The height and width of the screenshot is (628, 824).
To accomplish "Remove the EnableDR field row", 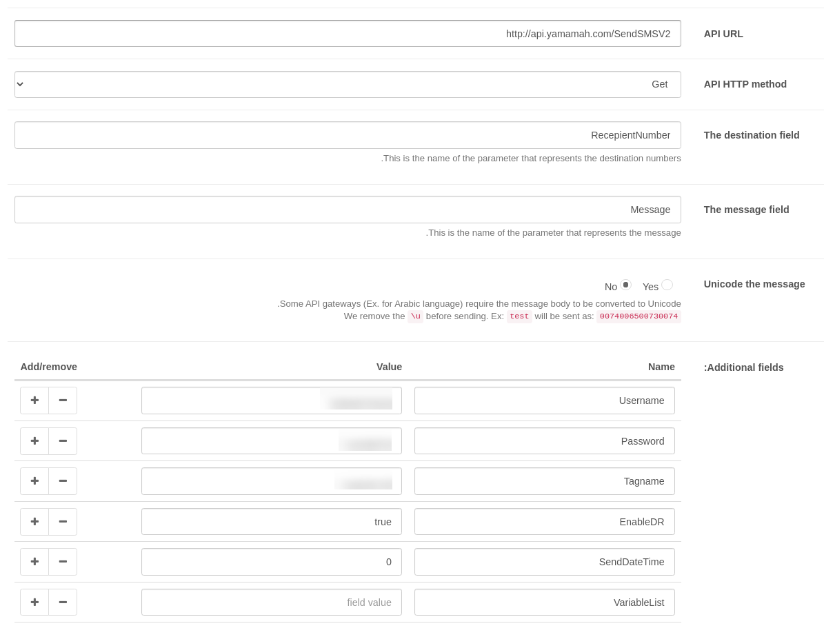I will (63, 521).
